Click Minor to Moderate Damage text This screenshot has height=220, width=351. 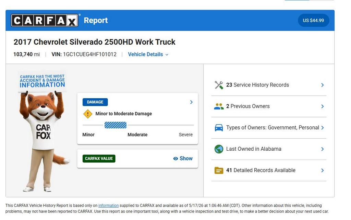(123, 114)
